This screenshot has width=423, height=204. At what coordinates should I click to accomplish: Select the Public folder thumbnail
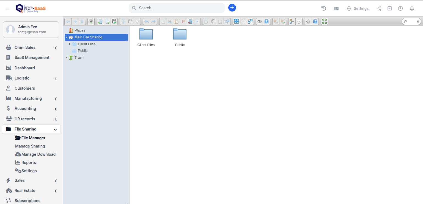click(x=180, y=35)
